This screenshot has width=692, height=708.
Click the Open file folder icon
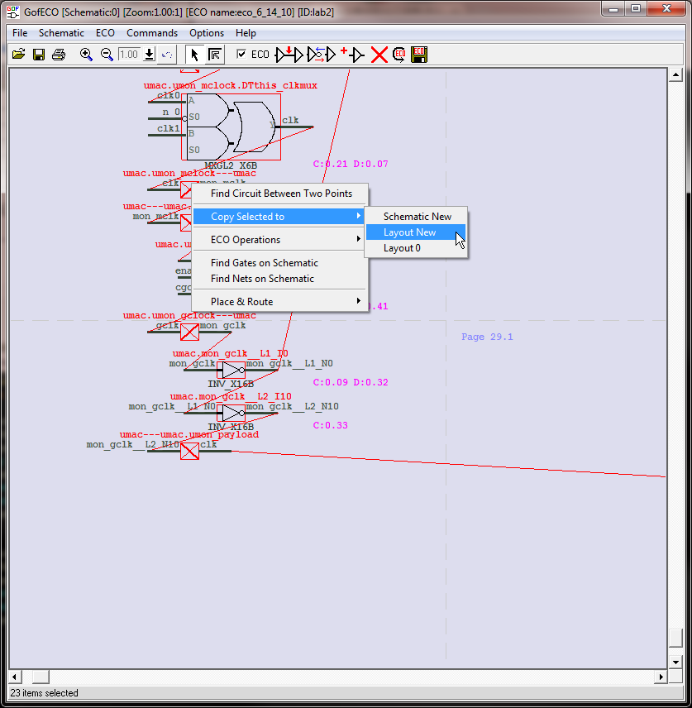tap(18, 55)
